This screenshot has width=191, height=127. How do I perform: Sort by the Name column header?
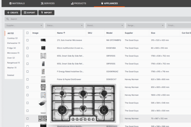point(61,33)
